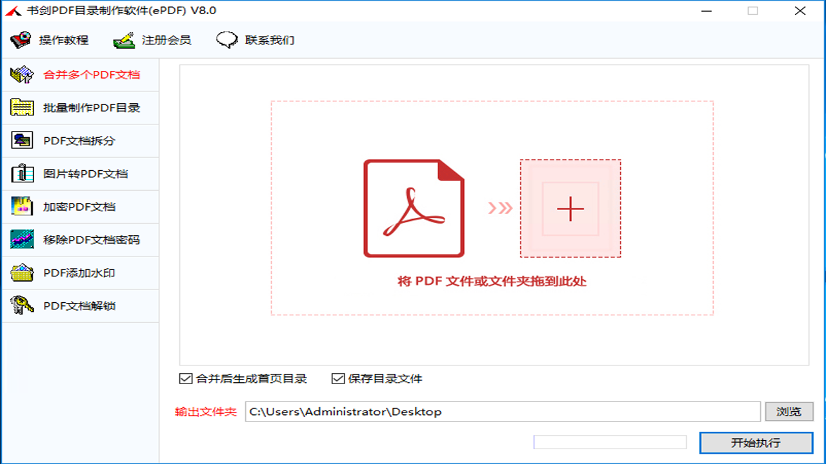Select the PDF添加水印 watermark tool icon
The height and width of the screenshot is (464, 826).
click(21, 272)
